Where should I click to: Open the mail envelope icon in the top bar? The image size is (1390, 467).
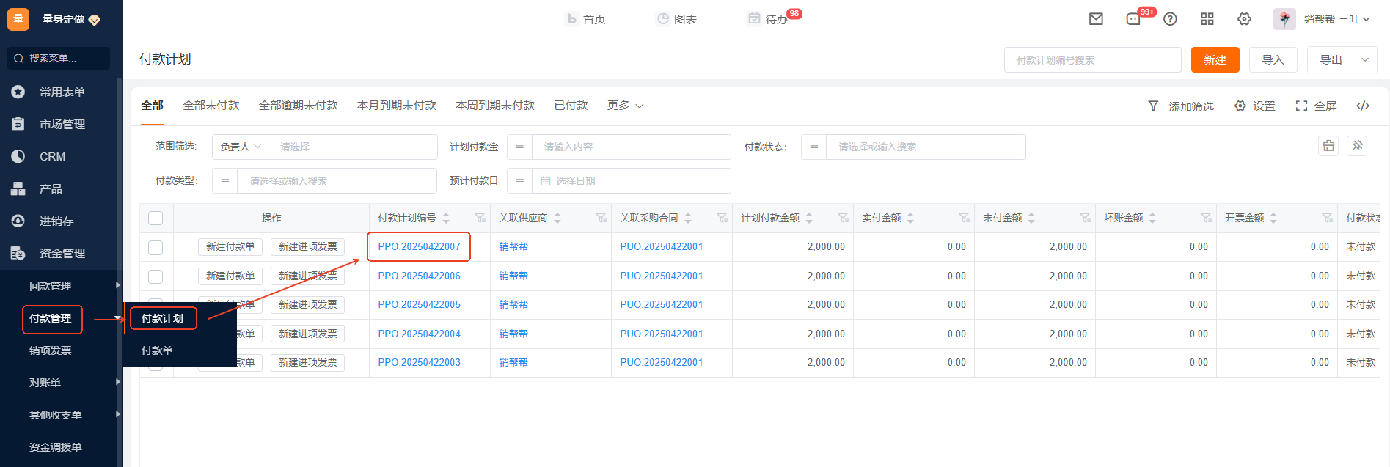tap(1096, 19)
